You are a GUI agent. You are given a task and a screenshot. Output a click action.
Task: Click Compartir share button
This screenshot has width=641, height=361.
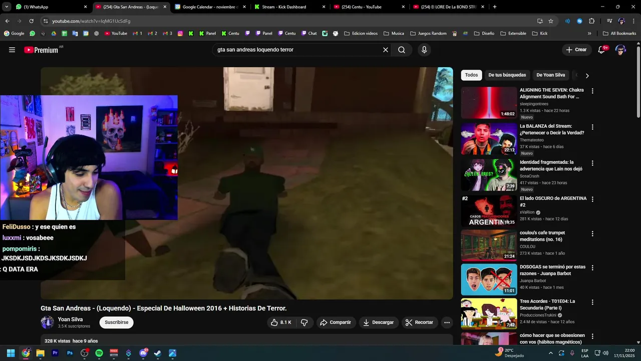[x=336, y=322]
